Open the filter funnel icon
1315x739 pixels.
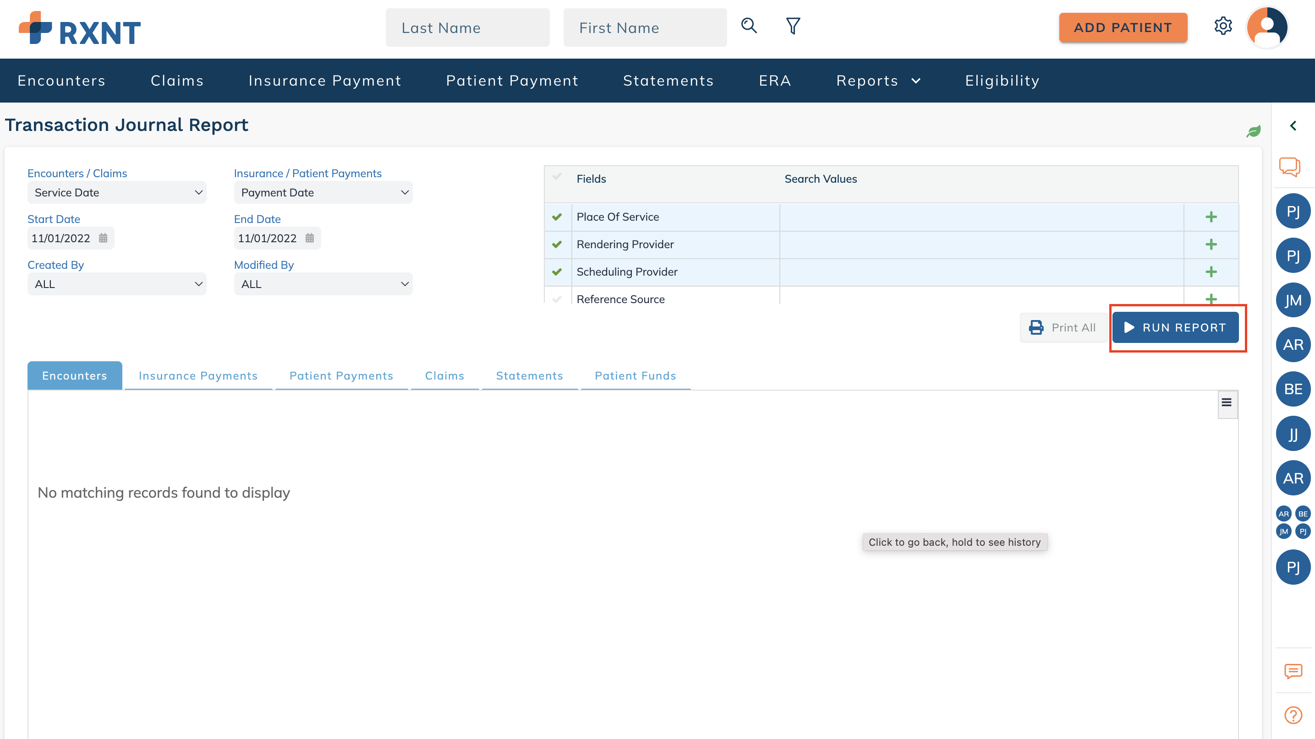click(x=793, y=26)
